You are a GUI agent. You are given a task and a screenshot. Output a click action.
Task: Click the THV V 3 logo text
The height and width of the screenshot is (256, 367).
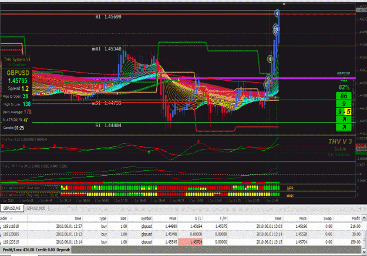(340, 142)
